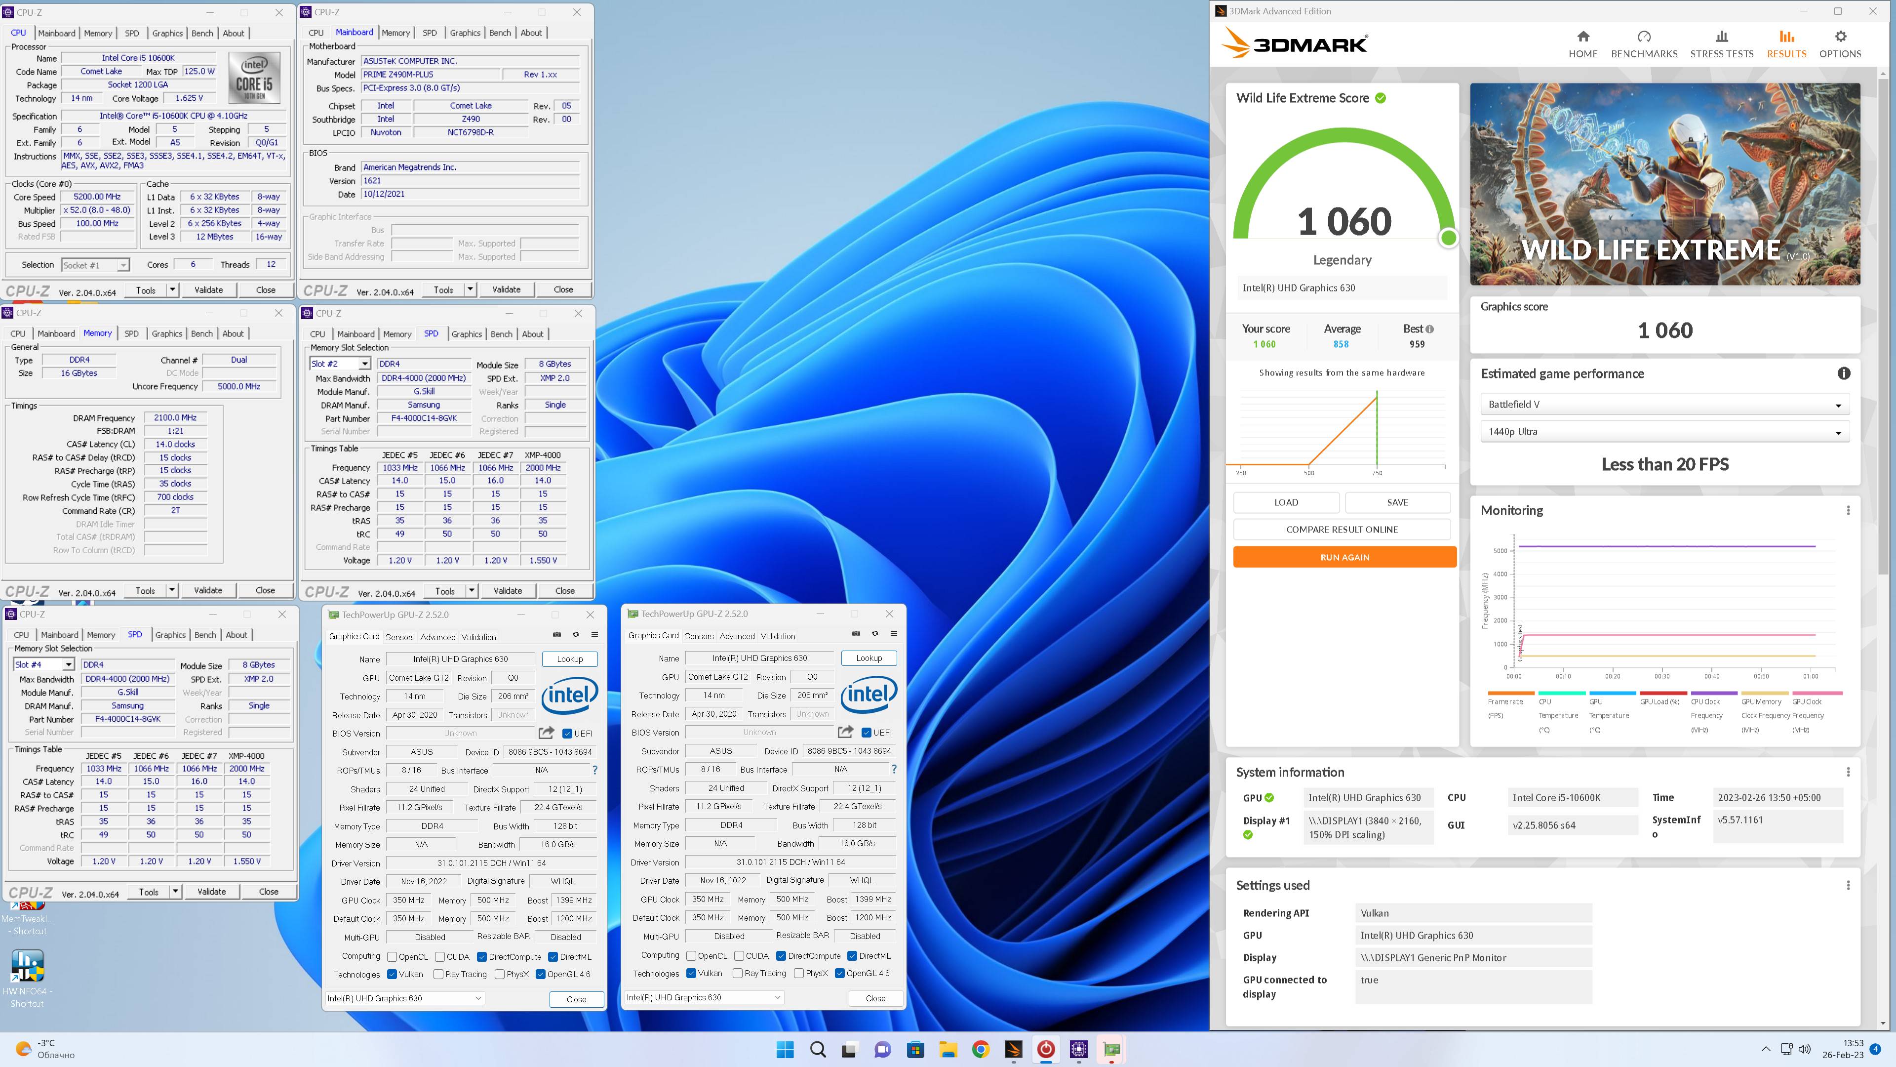Click COMPARE RESULT ONLINE button

click(x=1342, y=530)
